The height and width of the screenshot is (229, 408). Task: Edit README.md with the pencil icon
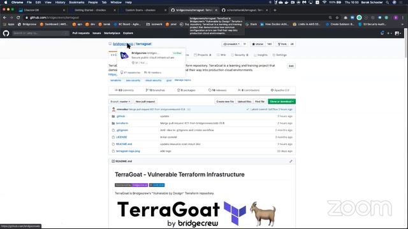[291, 161]
